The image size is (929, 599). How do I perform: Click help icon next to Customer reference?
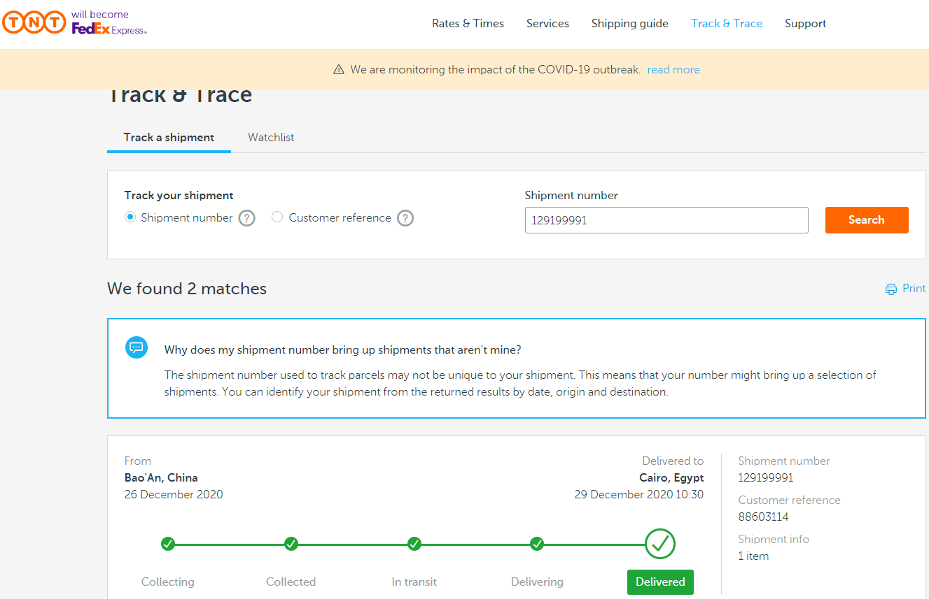click(405, 218)
